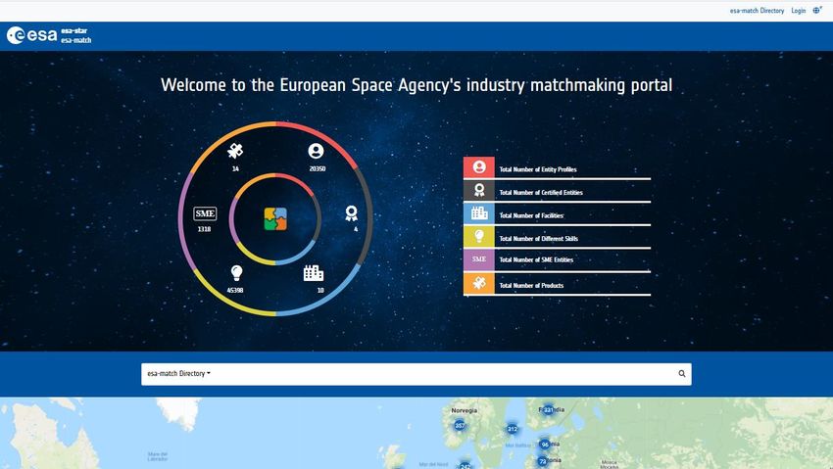The width and height of the screenshot is (833, 469).
Task: Click the certified ribbon icon in the circle
Action: (x=351, y=213)
